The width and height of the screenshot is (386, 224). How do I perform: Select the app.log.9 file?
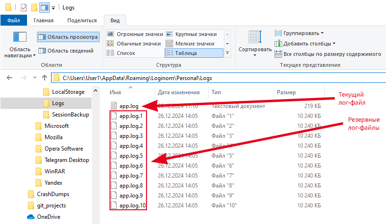(x=131, y=196)
